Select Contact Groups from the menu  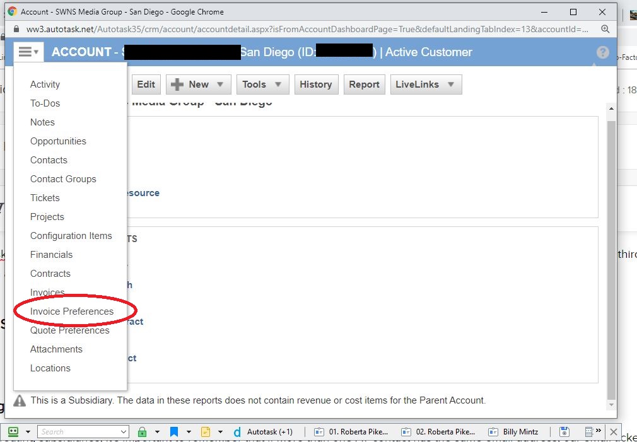point(63,179)
